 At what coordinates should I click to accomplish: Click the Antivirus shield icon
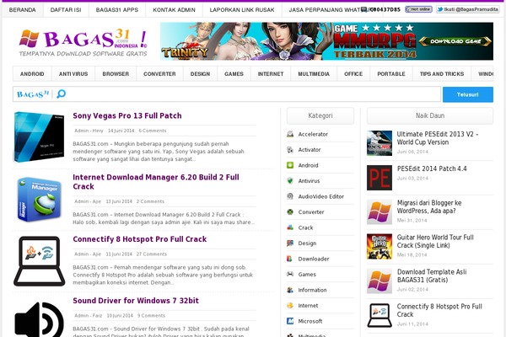[290, 180]
